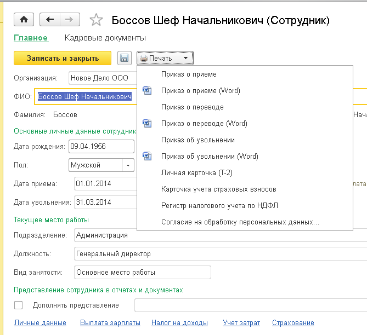Collapse the Печать dropdown menu
The height and width of the screenshot is (335, 367).
[165, 58]
